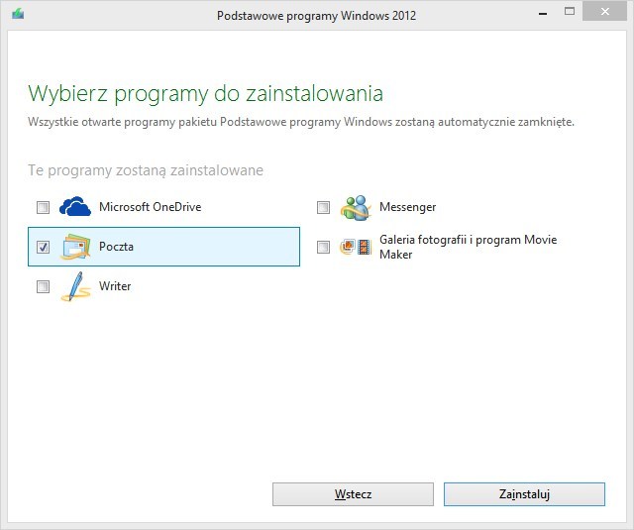The image size is (634, 530).
Task: Uncheck the Poczta checkbox
Action: point(43,247)
